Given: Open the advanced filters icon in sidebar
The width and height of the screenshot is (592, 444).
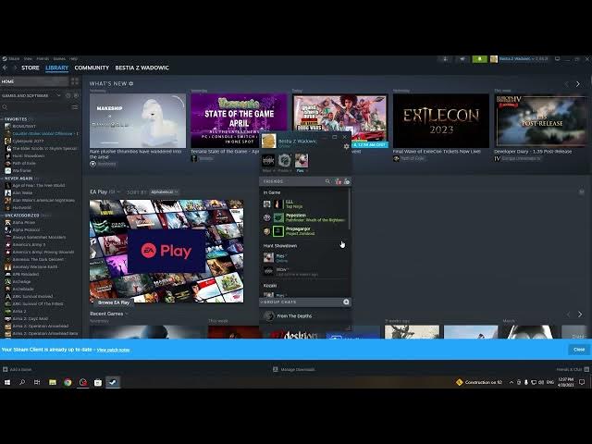Looking at the screenshot, I should pyautogui.click(x=75, y=107).
